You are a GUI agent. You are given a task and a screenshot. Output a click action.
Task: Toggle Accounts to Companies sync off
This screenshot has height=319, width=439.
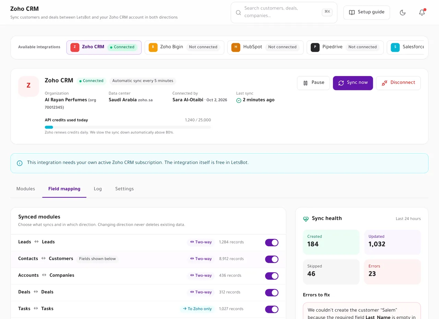click(272, 276)
